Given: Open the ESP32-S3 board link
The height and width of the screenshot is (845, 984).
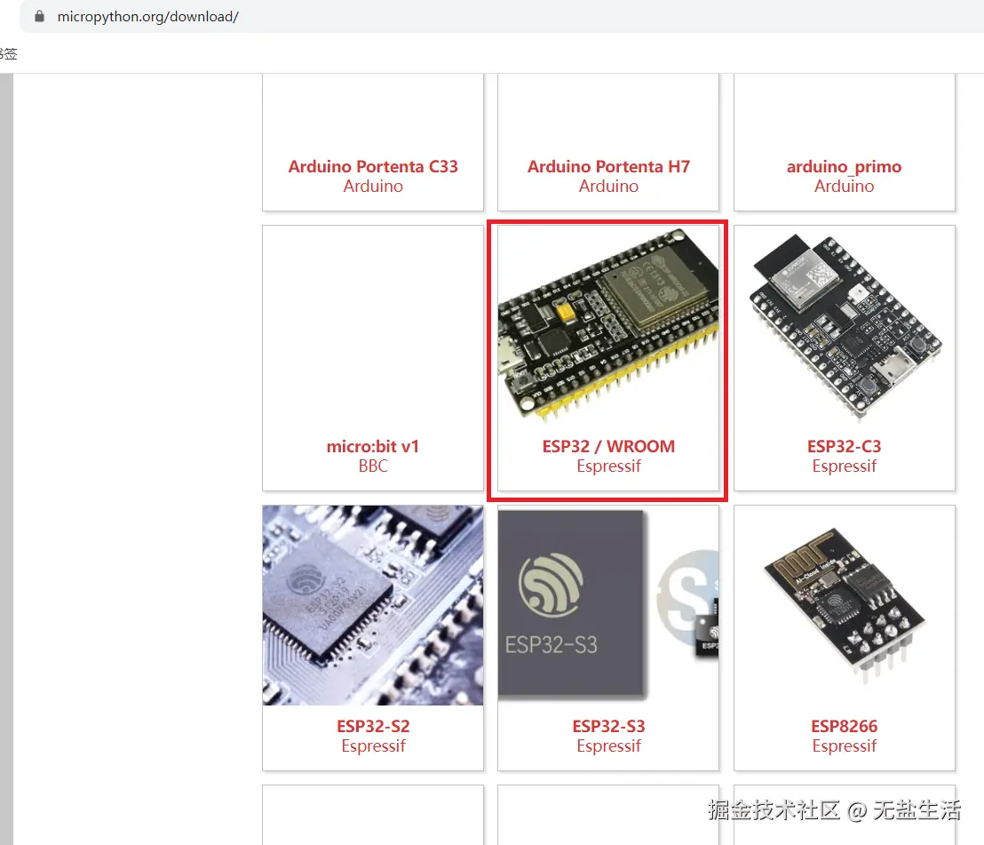Looking at the screenshot, I should click(607, 726).
